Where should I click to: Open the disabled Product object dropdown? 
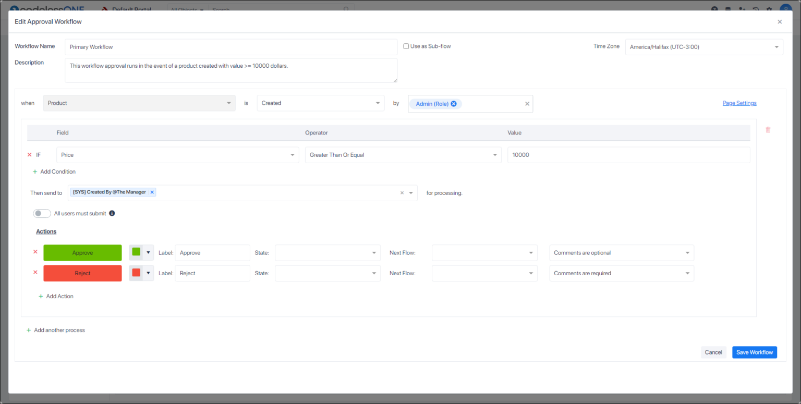tap(139, 103)
